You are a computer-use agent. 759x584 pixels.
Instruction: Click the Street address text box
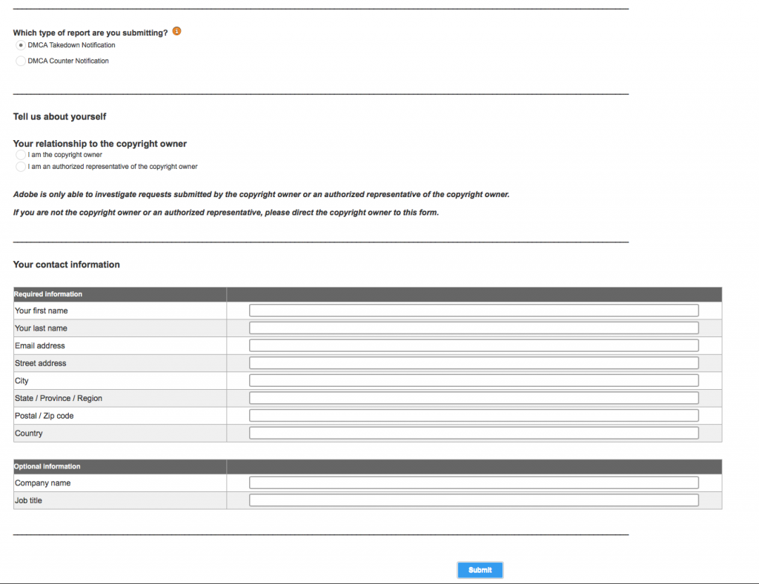tap(474, 363)
